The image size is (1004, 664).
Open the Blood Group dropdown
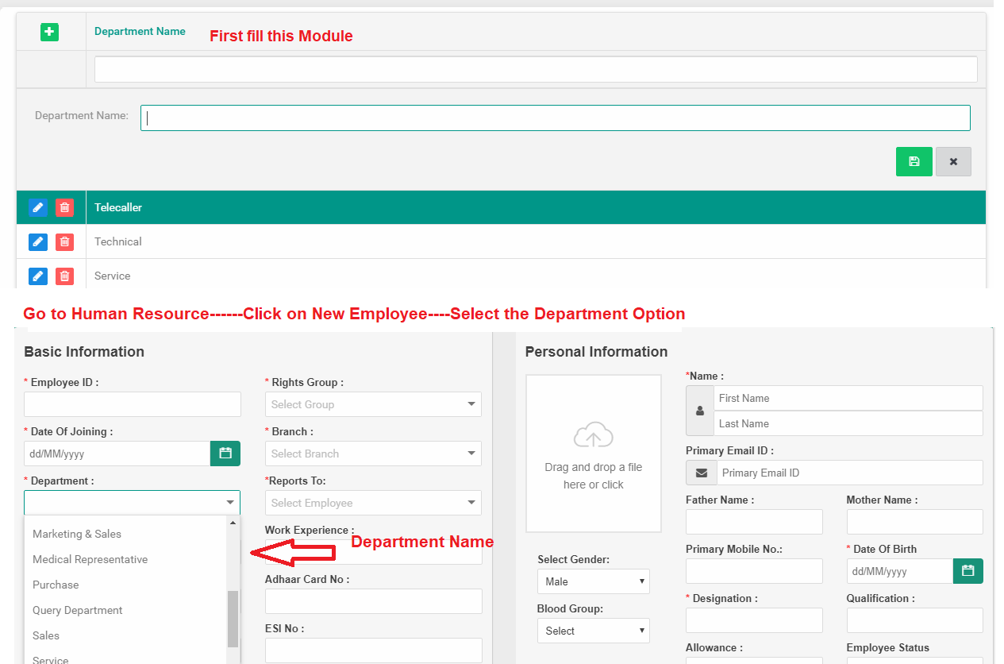[593, 630]
